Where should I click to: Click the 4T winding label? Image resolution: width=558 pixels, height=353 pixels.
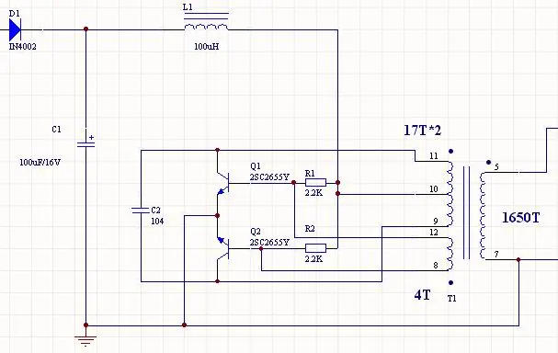point(423,295)
